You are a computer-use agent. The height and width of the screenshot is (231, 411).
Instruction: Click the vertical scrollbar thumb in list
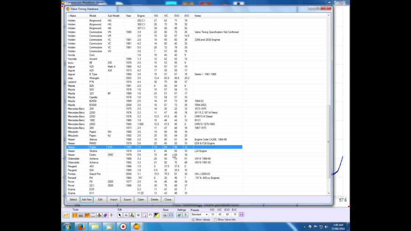(x=328, y=141)
